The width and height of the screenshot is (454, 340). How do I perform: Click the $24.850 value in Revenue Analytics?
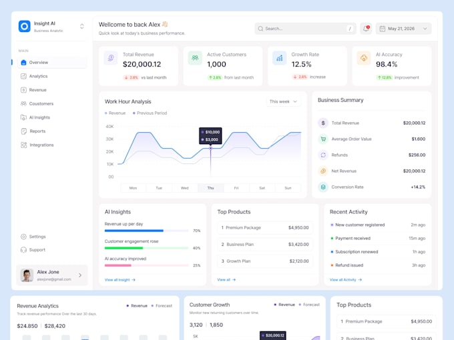27,326
